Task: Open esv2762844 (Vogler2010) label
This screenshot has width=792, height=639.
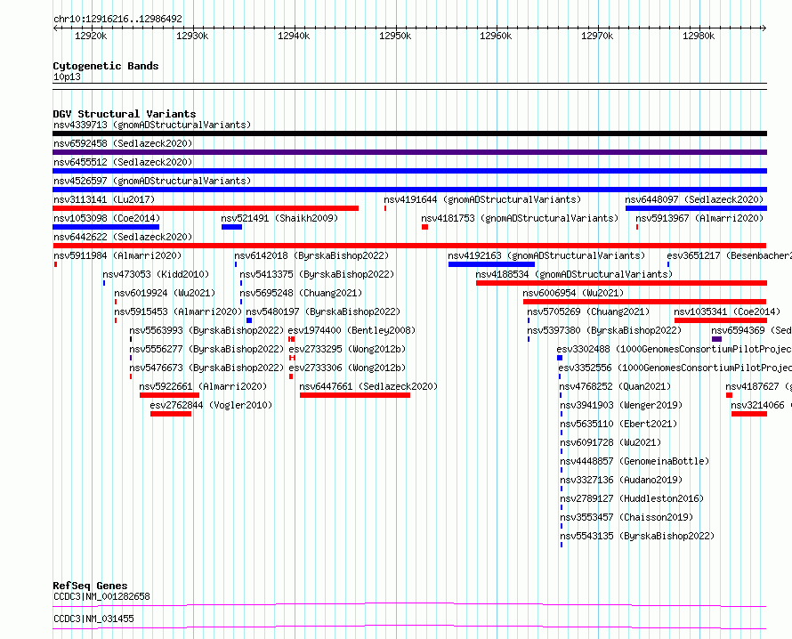Action: (211, 405)
